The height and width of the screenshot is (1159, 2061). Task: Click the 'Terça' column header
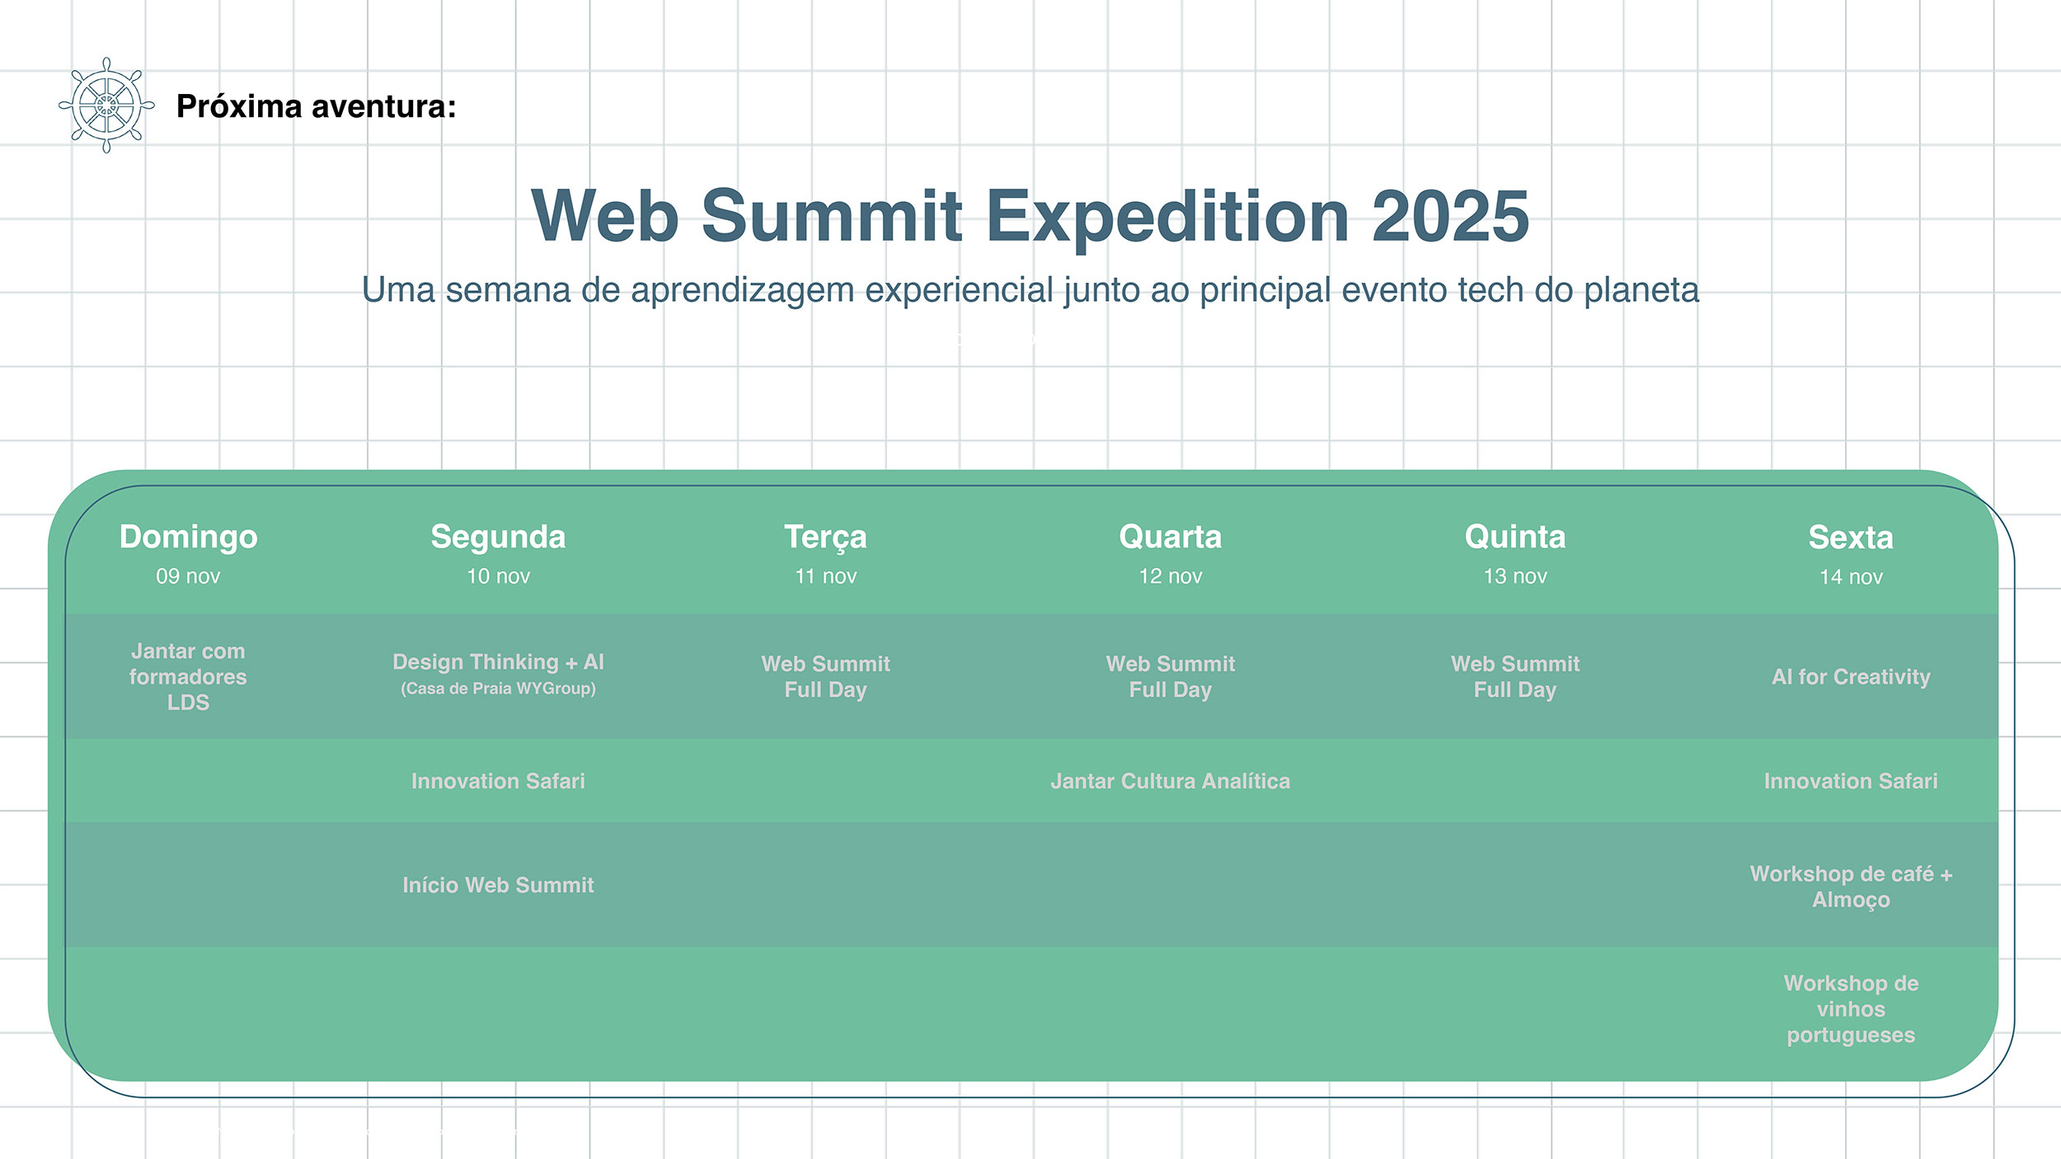825,538
